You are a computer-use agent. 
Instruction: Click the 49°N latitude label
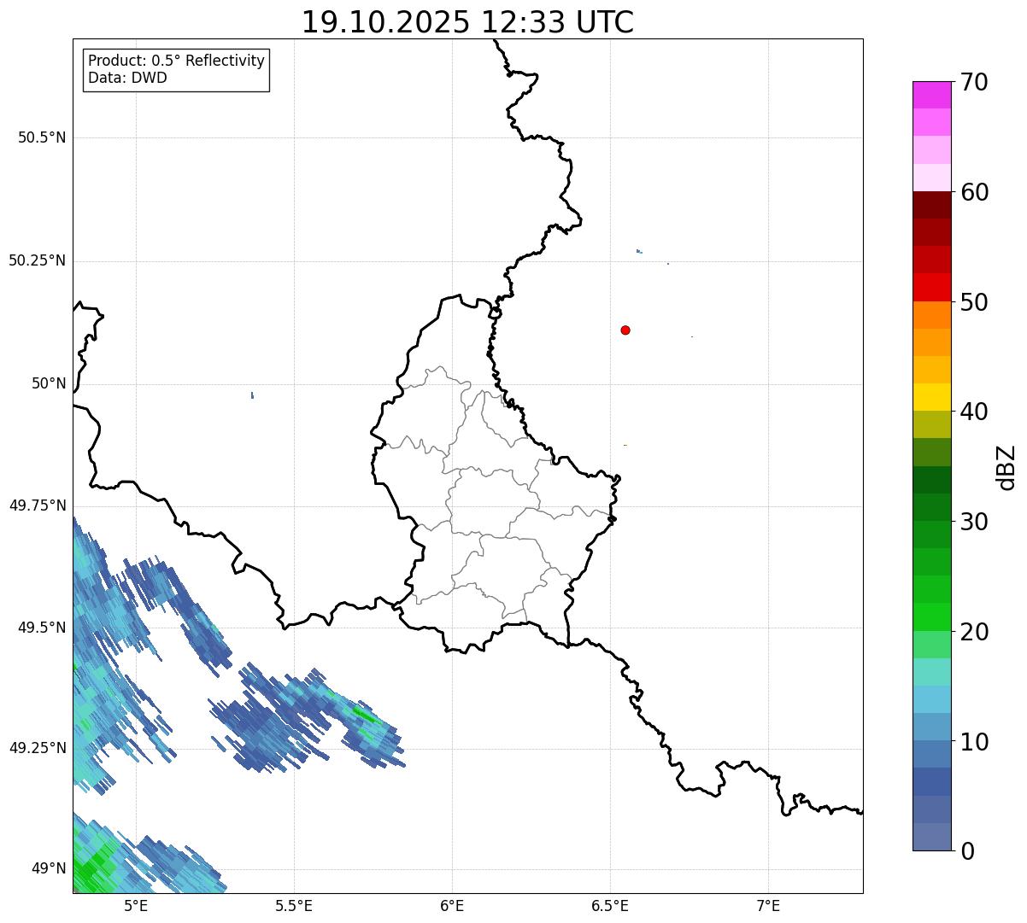pos(49,869)
